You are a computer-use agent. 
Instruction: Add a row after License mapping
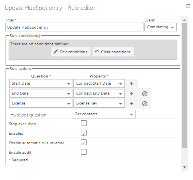[132, 103]
